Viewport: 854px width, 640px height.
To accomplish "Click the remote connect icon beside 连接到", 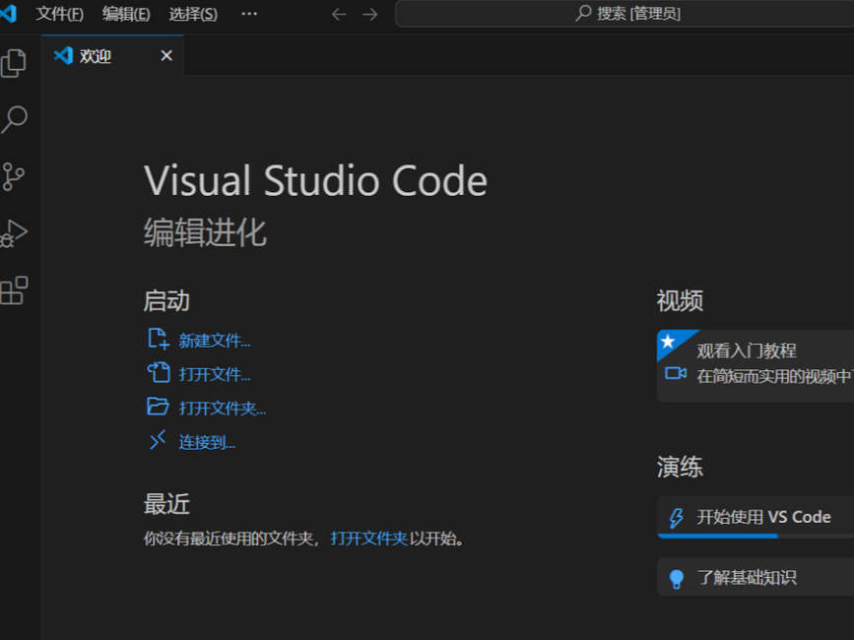I will pyautogui.click(x=158, y=440).
